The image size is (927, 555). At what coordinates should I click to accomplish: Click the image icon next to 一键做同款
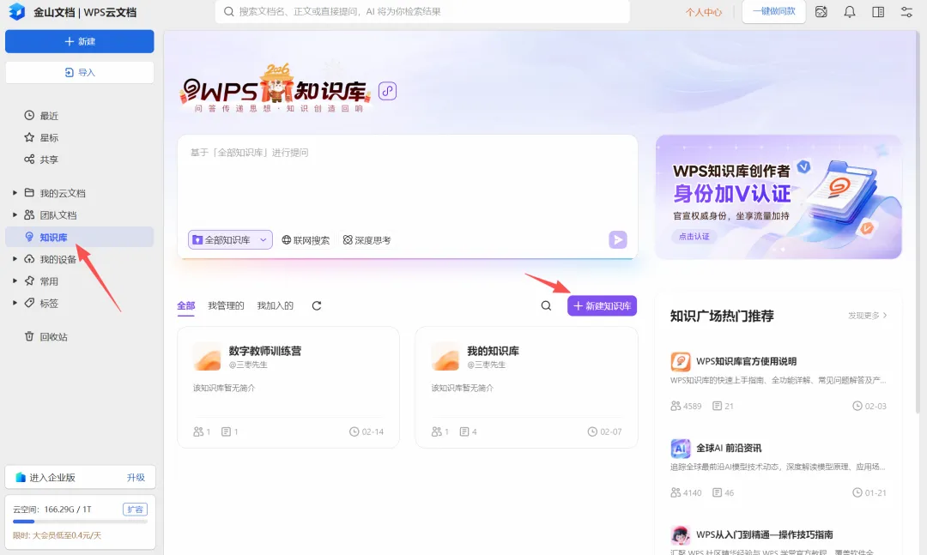(821, 12)
